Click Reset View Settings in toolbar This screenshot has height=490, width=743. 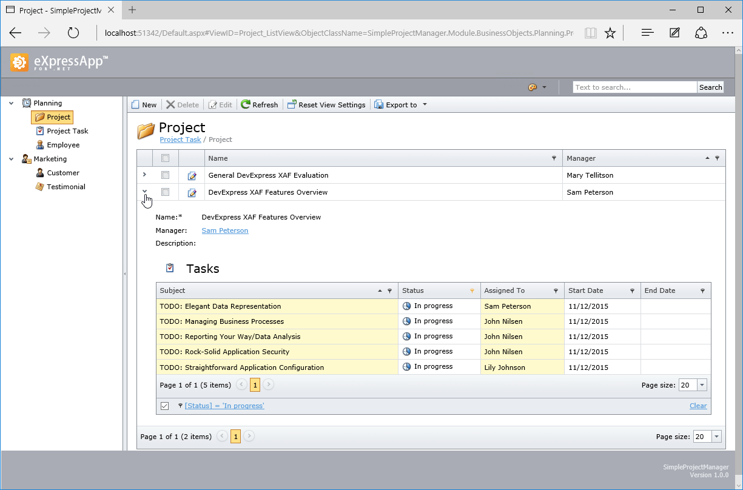click(326, 105)
